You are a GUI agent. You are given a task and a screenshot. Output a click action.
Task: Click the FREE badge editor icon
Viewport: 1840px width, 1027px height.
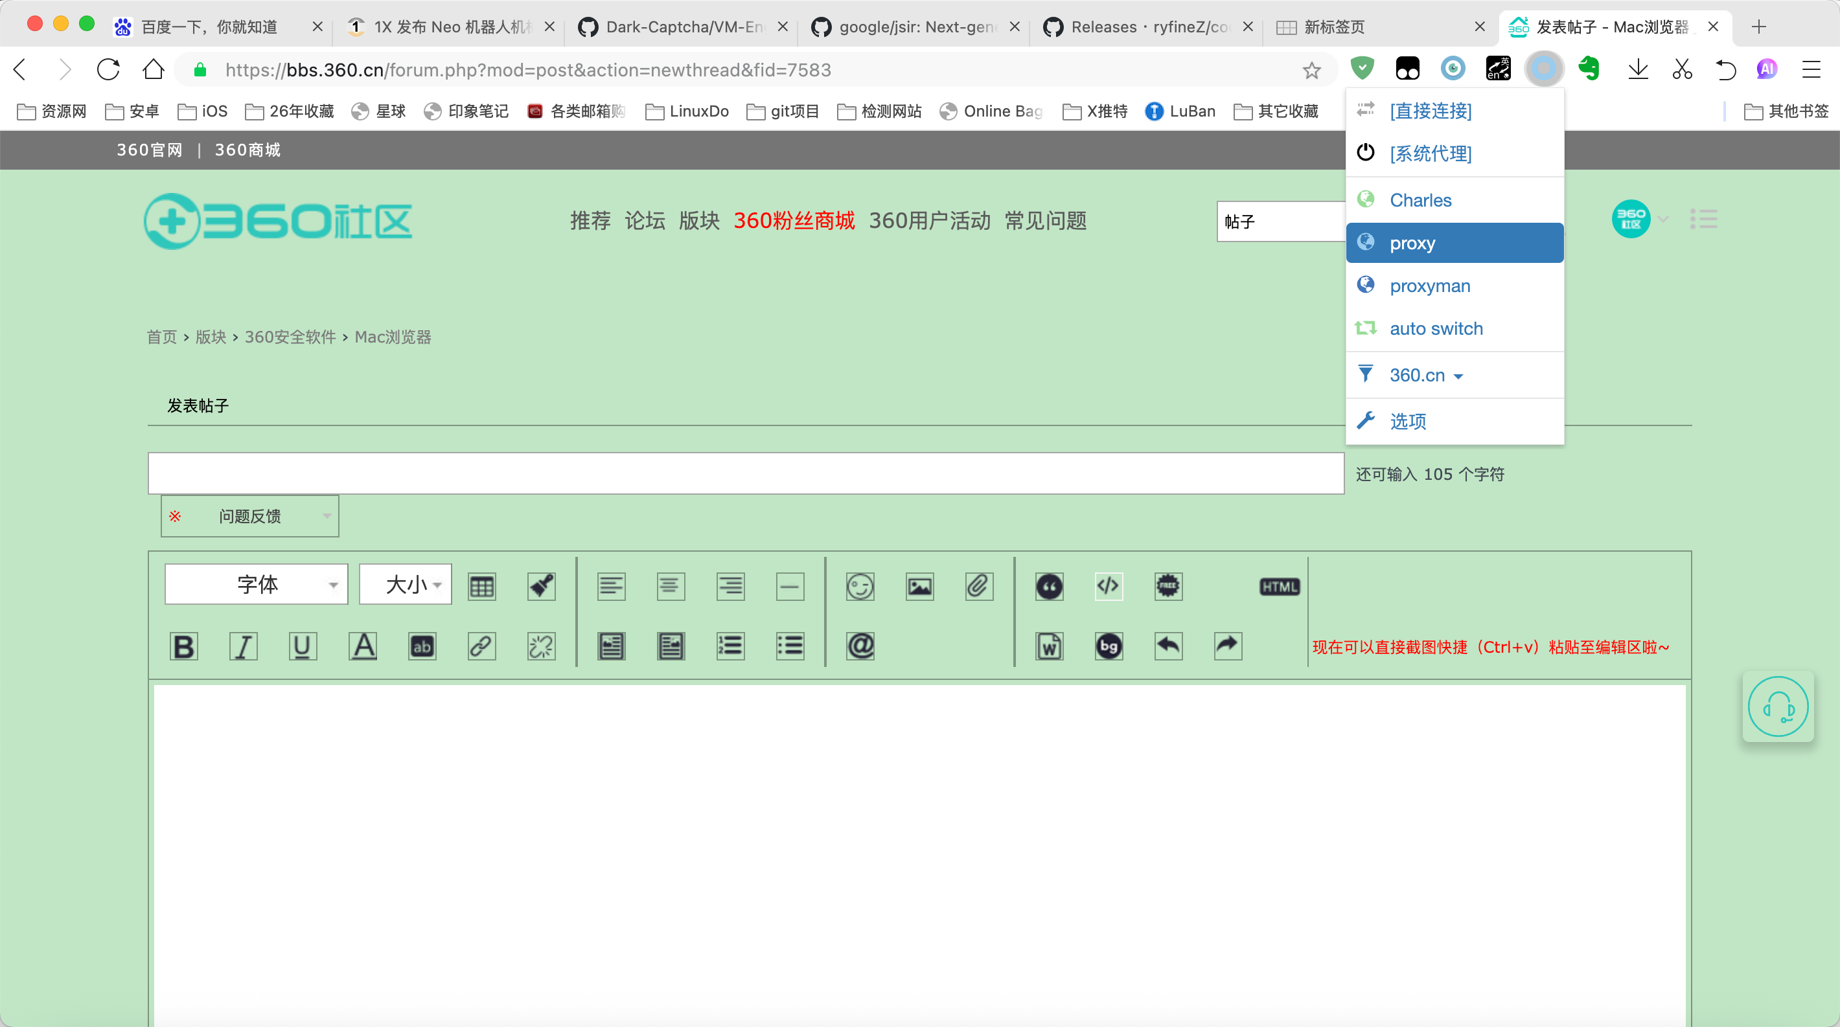(x=1169, y=586)
